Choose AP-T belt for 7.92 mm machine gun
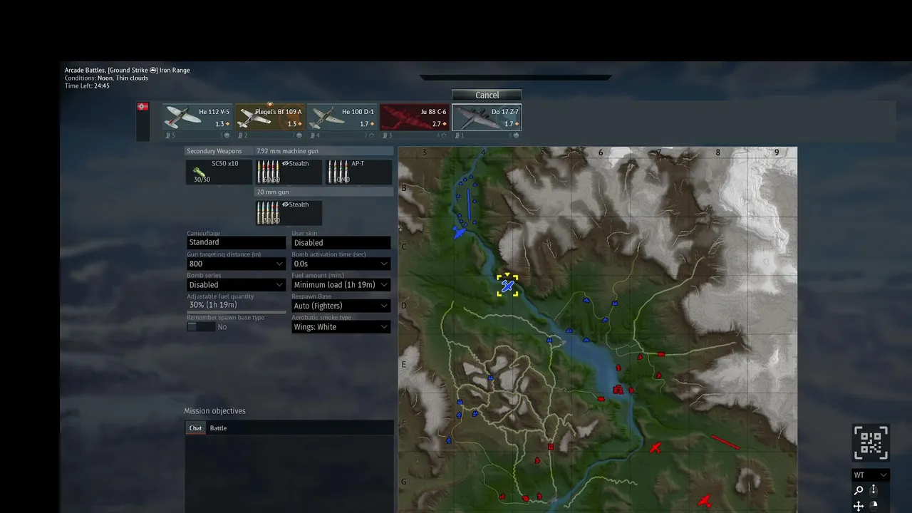This screenshot has height=513, width=912. coord(358,172)
